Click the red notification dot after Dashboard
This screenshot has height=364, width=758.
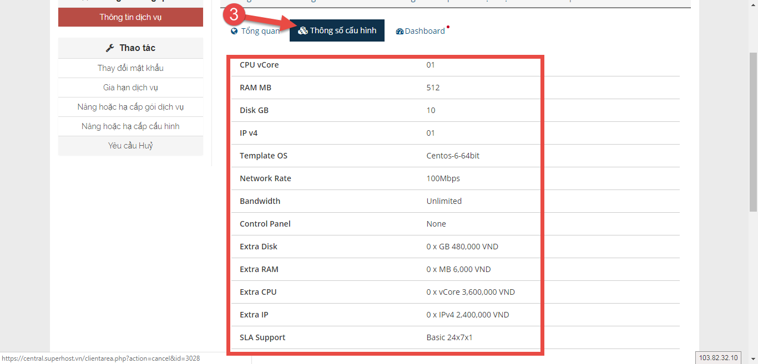tap(448, 27)
